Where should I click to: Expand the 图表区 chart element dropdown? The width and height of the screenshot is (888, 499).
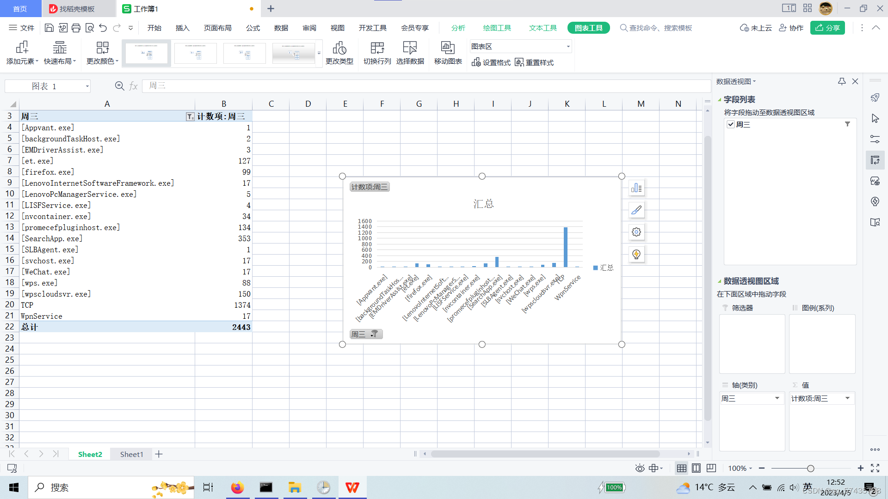[568, 47]
